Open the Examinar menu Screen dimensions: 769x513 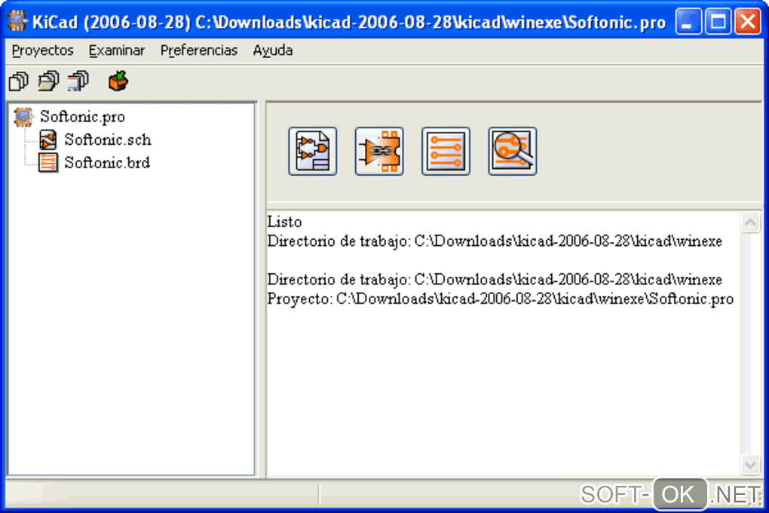click(117, 51)
